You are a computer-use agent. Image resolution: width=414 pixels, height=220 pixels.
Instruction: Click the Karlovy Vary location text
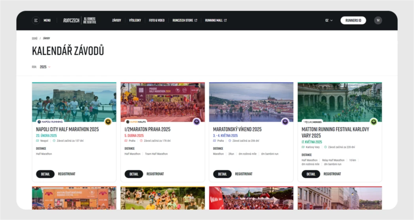tap(312, 147)
